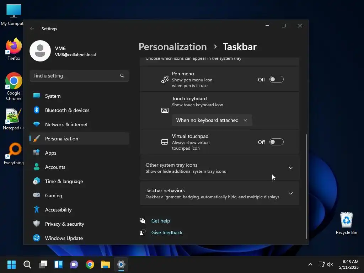364x273 pixels.
Task: Click the VM6 user profile picture
Action: tap(40, 51)
